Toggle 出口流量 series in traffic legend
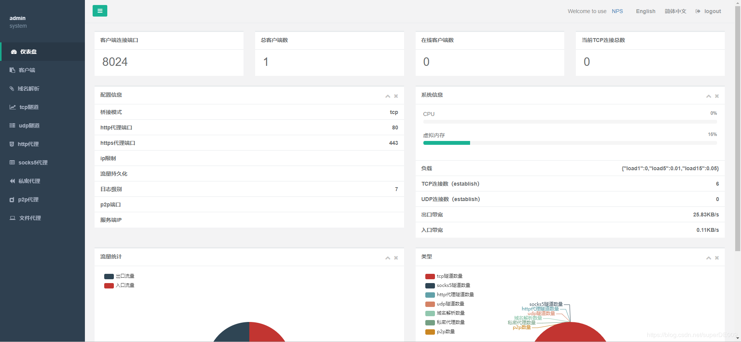The height and width of the screenshot is (342, 741). coord(109,276)
